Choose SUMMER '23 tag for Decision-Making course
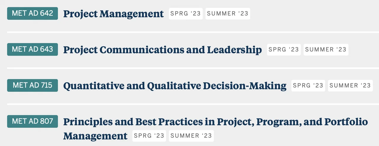The height and width of the screenshot is (146, 379). tap(350, 86)
